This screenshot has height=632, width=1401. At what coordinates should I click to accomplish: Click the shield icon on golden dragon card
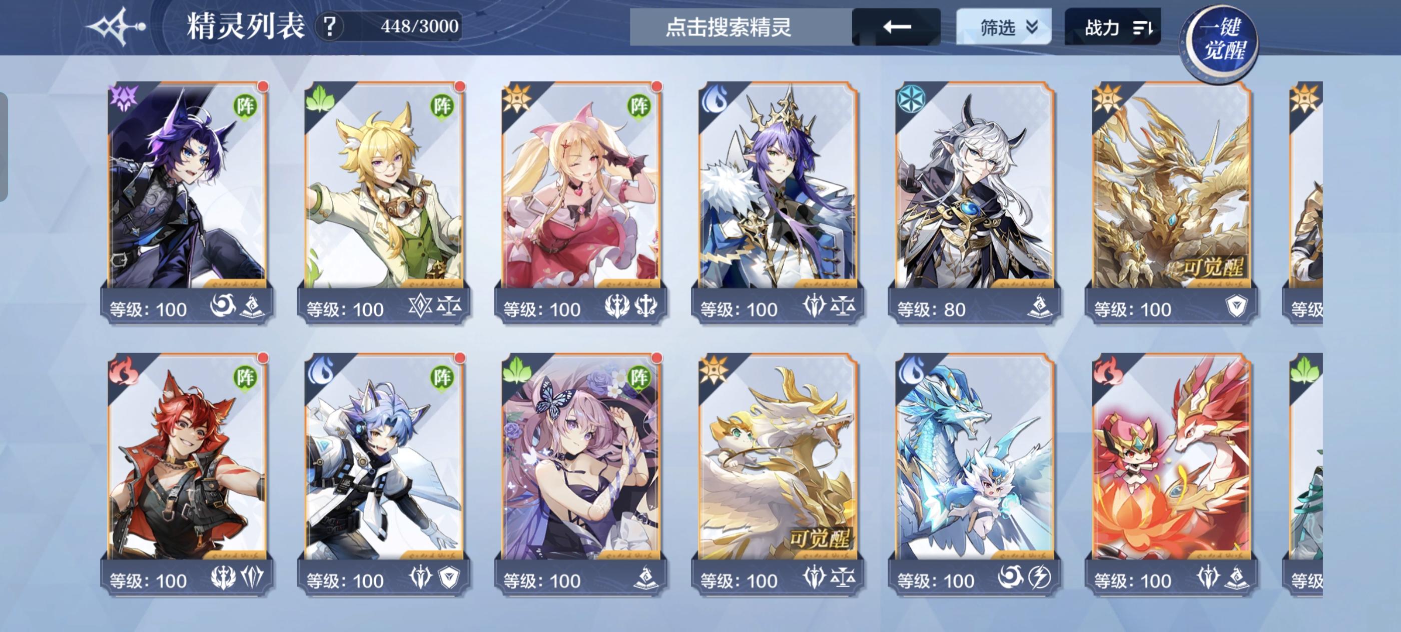click(1236, 306)
